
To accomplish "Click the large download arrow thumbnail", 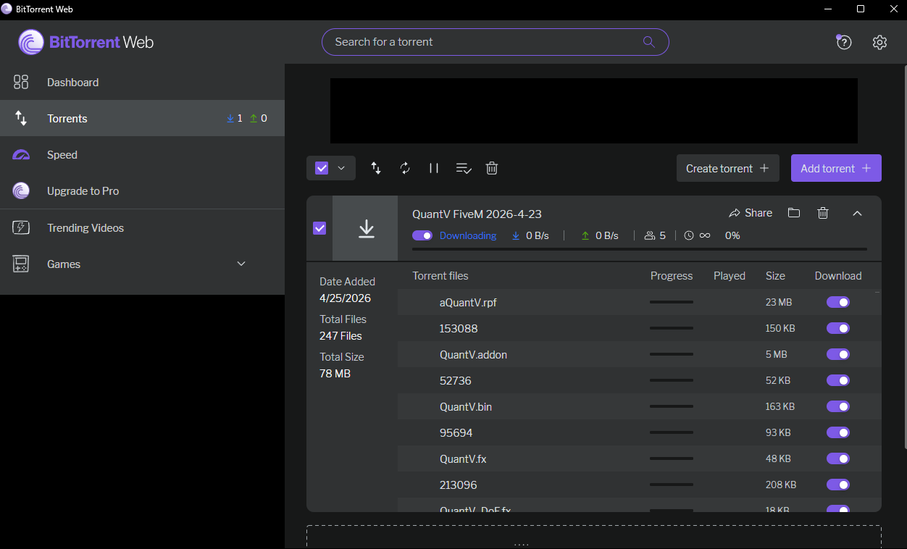I will (x=366, y=228).
